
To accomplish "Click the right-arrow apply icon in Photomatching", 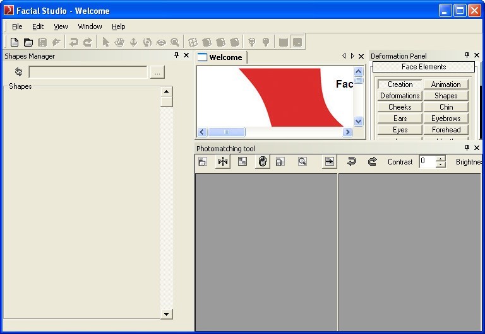I will point(329,161).
